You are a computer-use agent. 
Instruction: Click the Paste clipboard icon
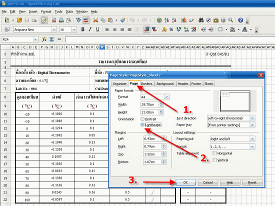click(110, 20)
